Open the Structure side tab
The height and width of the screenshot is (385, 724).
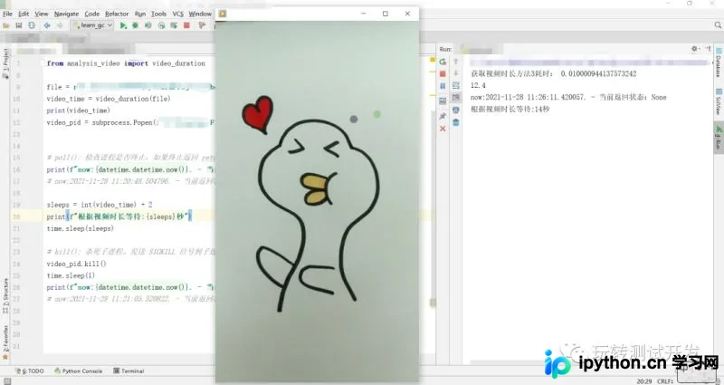tap(5, 296)
